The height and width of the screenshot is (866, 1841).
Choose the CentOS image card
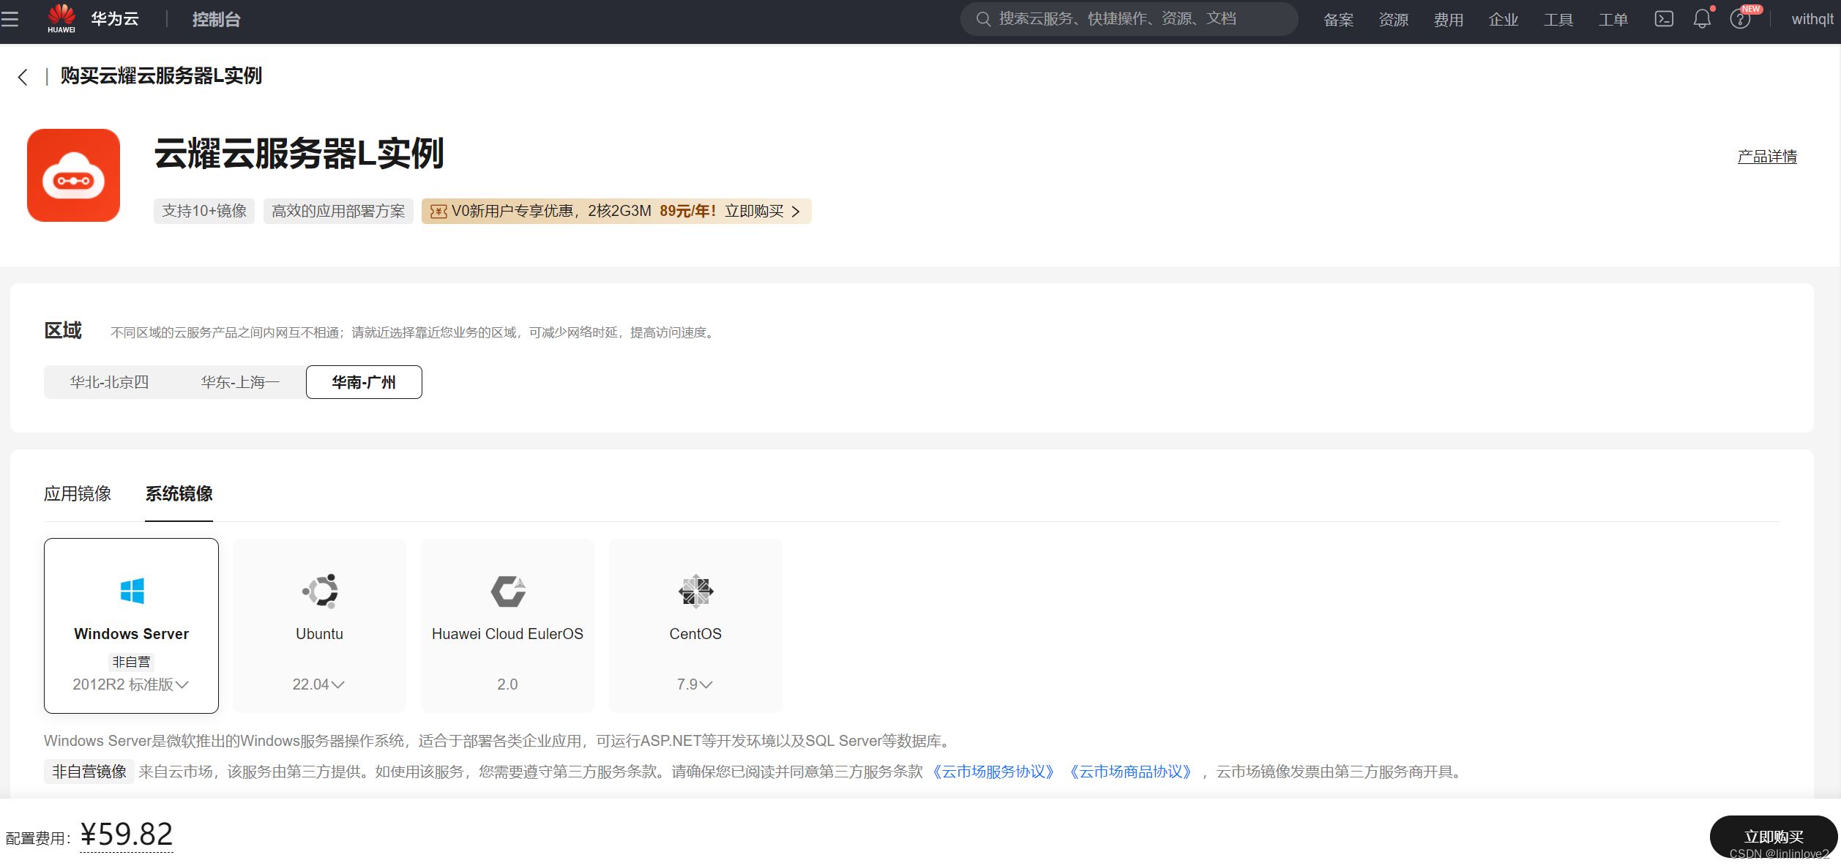click(x=695, y=626)
